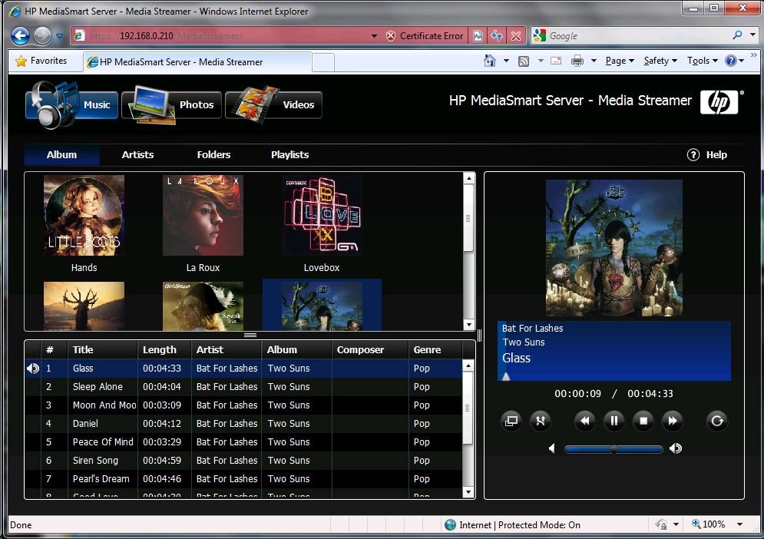This screenshot has width=764, height=539.
Task: Click the pop-out player window icon
Action: tap(511, 421)
